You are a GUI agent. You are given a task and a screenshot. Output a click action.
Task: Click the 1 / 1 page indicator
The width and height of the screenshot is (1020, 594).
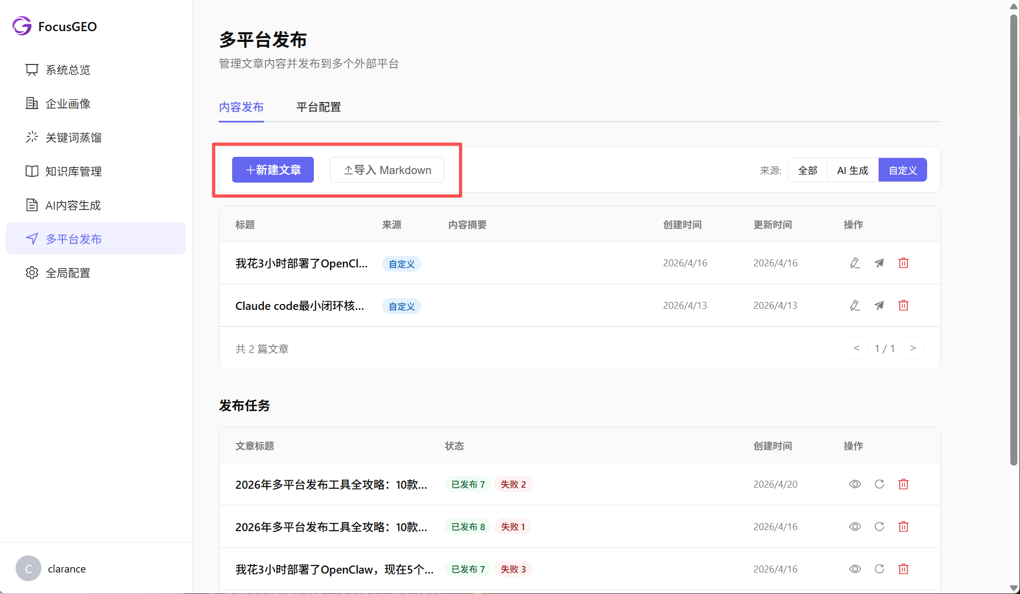[x=885, y=349]
